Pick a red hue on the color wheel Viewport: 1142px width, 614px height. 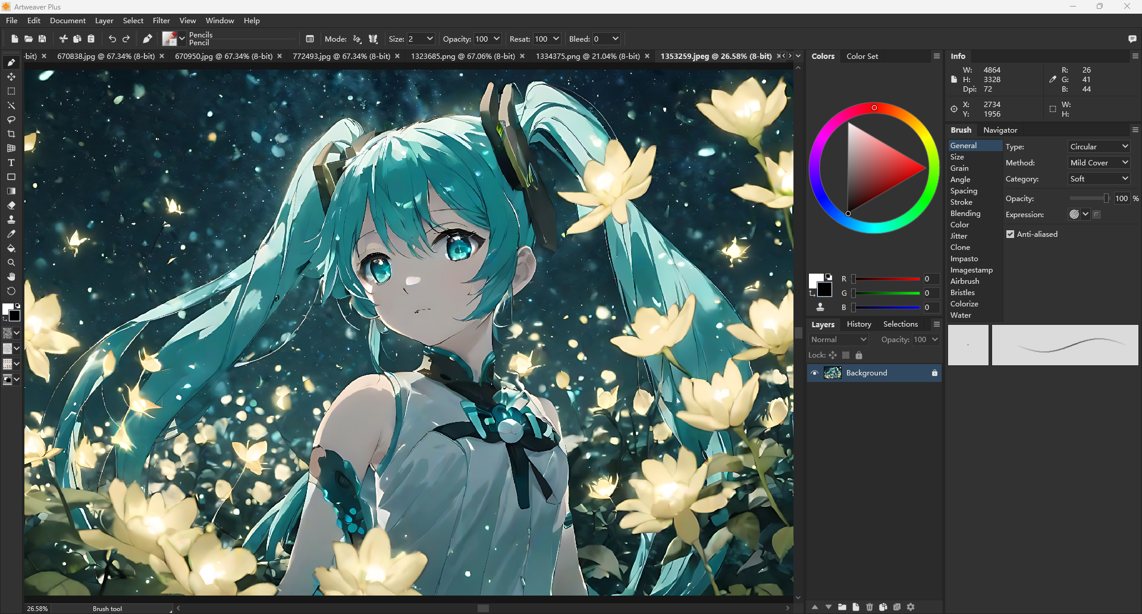pos(874,108)
